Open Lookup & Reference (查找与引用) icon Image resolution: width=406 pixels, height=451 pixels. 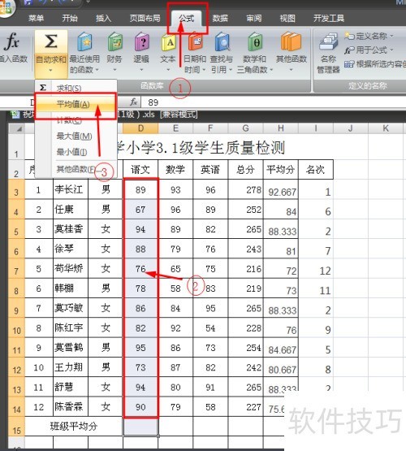222,42
